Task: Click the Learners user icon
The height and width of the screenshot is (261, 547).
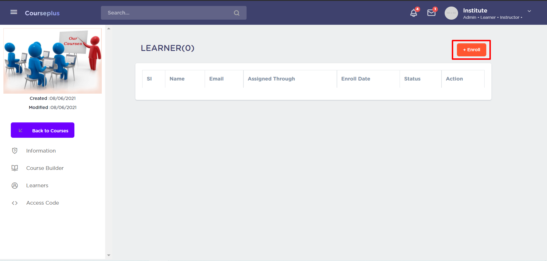Action: [15, 186]
